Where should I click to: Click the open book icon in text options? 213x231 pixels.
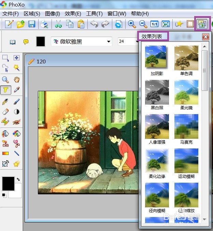(x=13, y=42)
